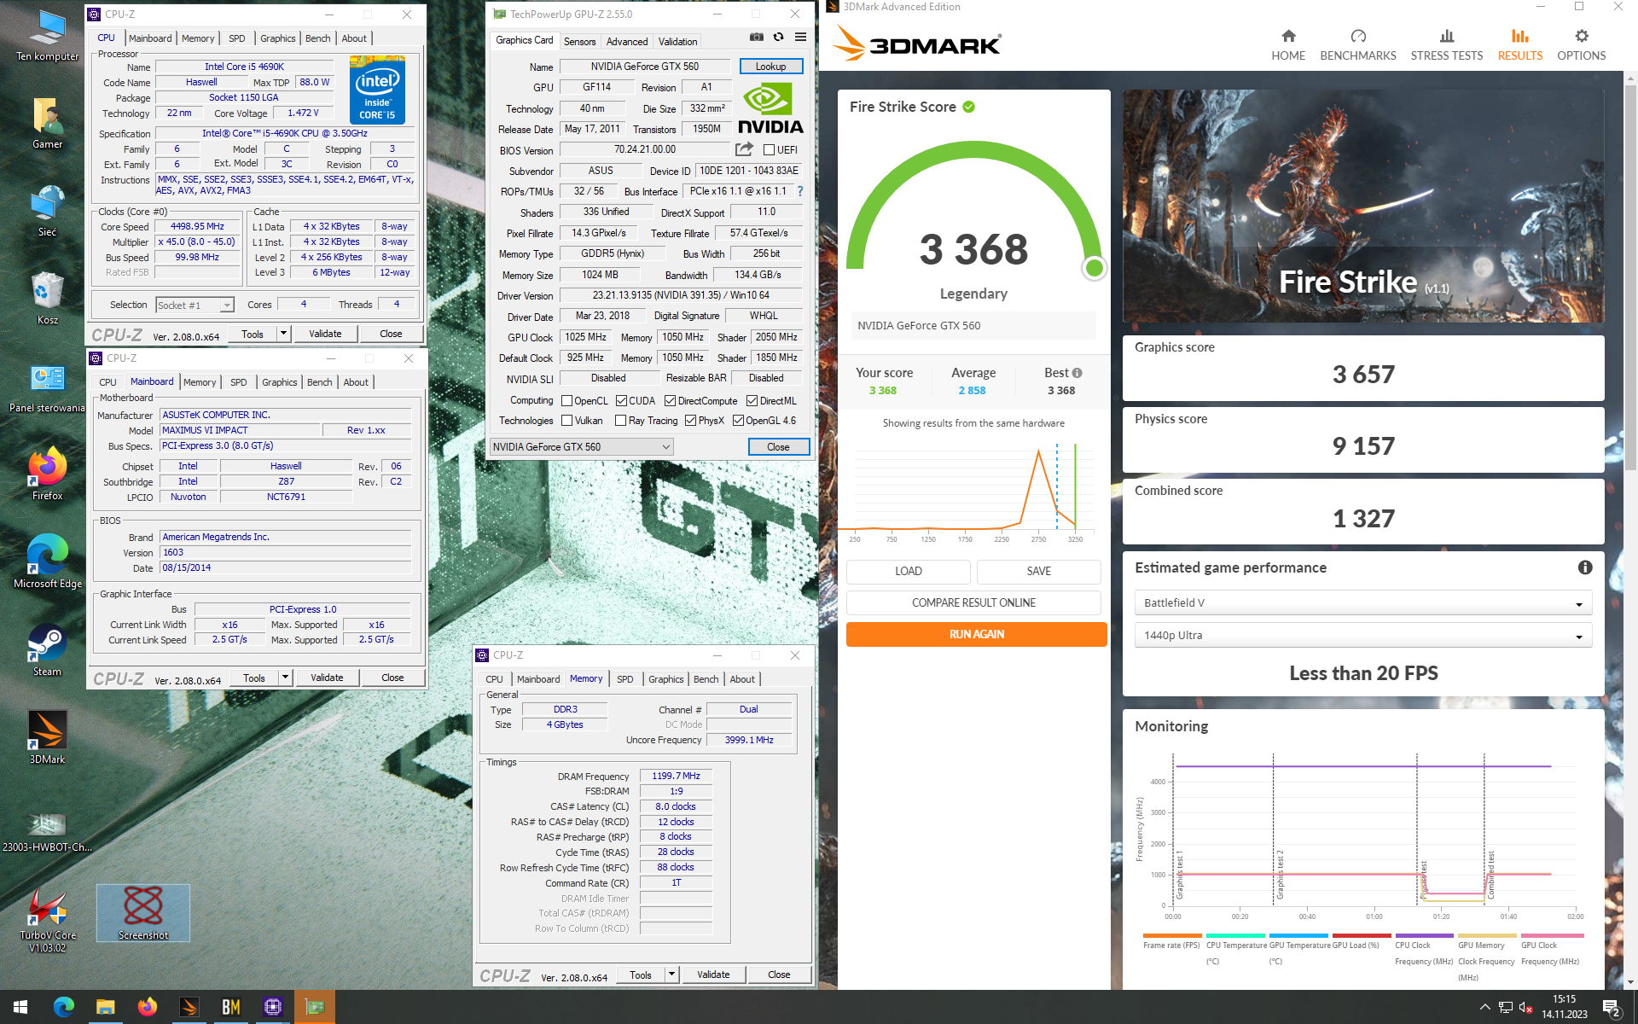This screenshot has height=1024, width=1638.
Task: Open the GPU selection dropdown in GPU-Z
Action: [582, 447]
